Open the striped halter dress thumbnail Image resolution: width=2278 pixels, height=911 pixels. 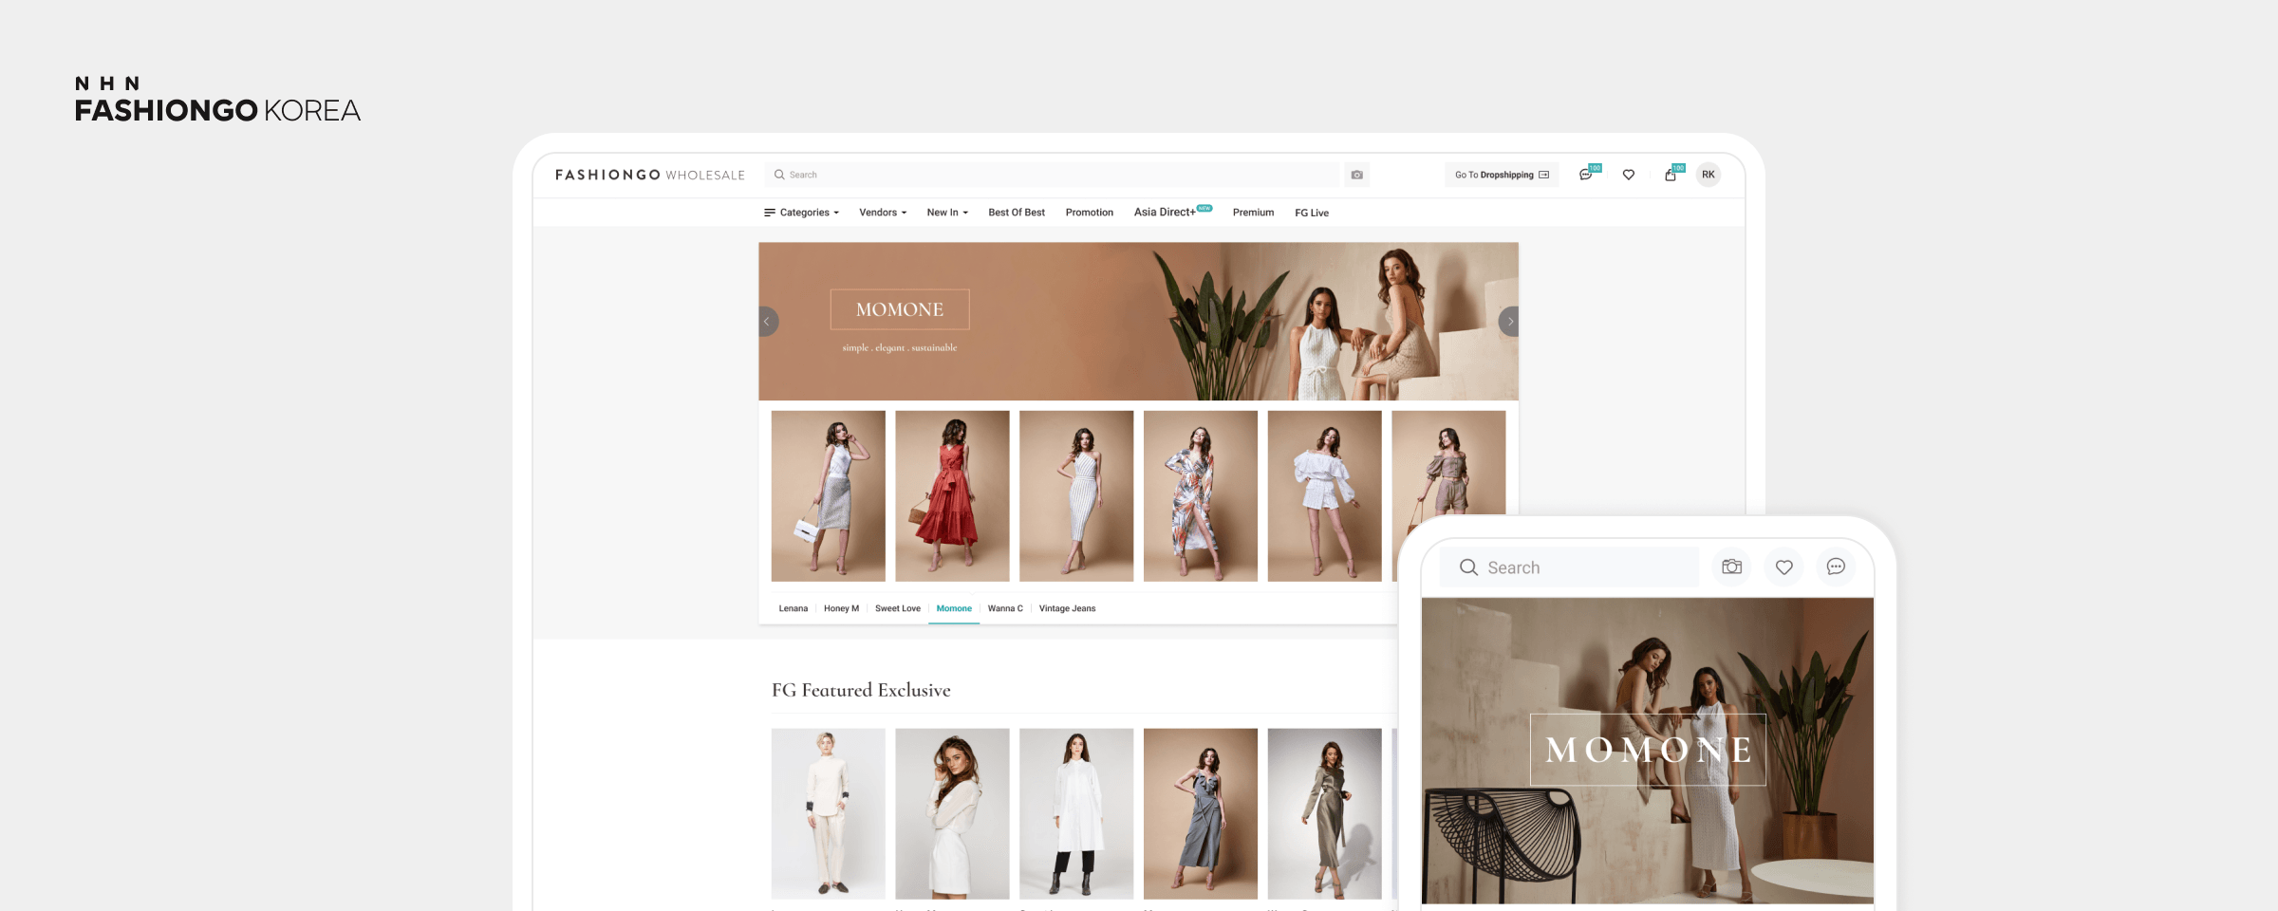(1076, 496)
